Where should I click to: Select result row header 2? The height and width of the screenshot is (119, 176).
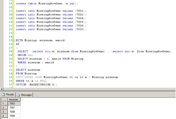click(x=4, y=108)
